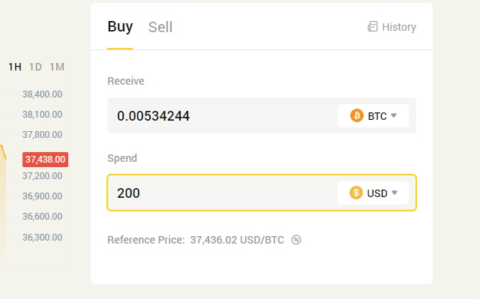
Task: Open the BTC coin selector
Action: 373,115
